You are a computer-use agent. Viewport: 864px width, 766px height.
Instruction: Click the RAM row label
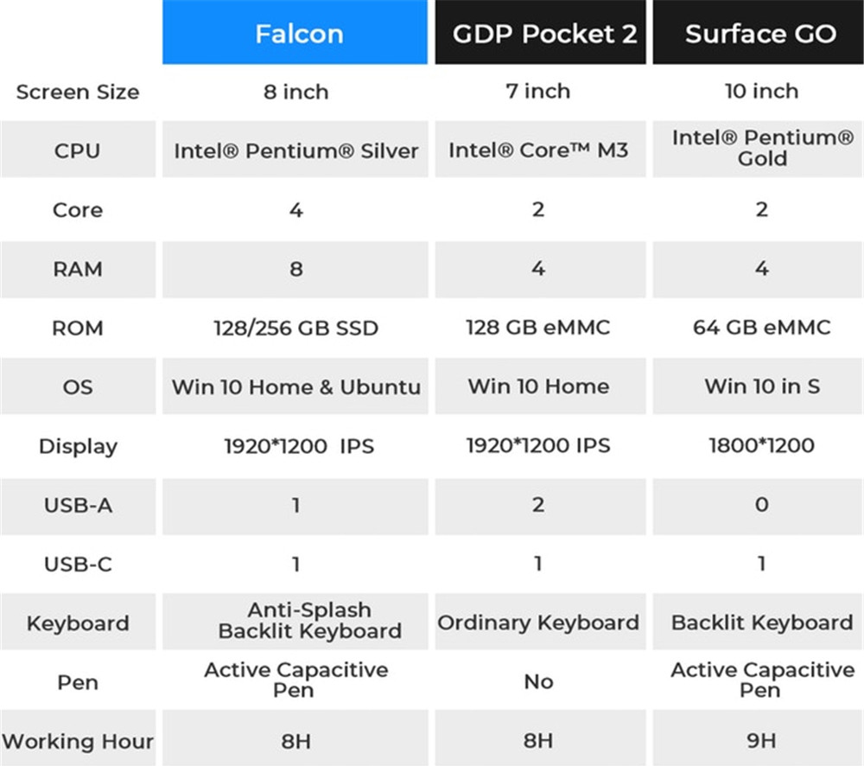pyautogui.click(x=78, y=269)
